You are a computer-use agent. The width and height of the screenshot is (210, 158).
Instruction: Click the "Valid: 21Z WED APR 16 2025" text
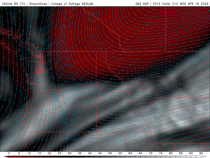[185, 4]
